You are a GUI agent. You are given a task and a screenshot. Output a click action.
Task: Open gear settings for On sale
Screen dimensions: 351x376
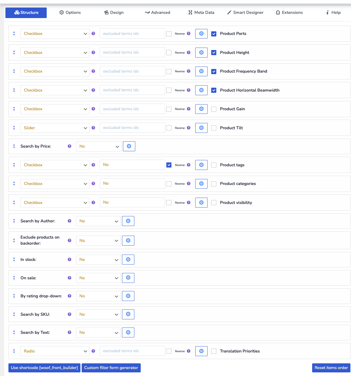tap(128, 278)
